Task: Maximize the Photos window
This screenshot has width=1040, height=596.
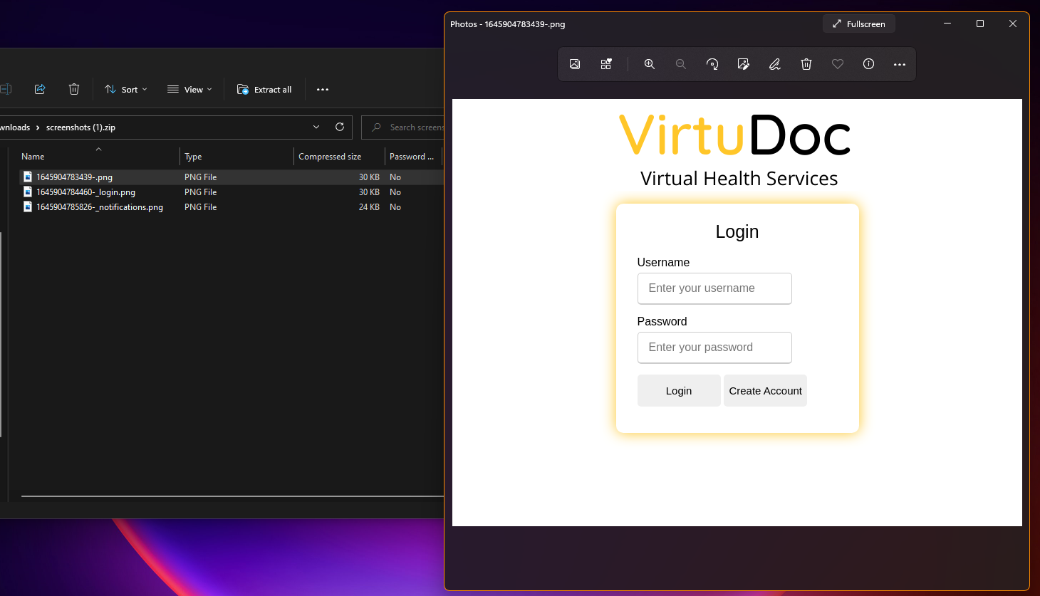Action: pyautogui.click(x=980, y=23)
